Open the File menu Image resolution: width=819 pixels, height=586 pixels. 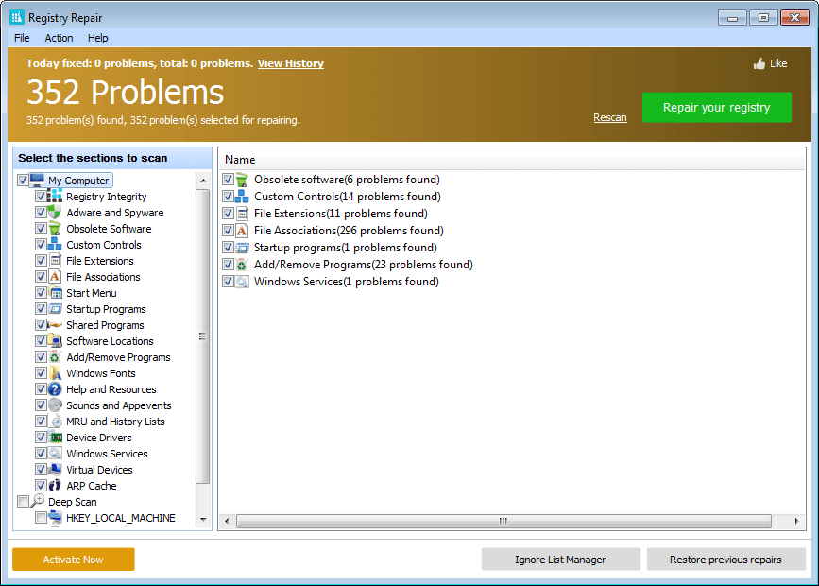22,38
